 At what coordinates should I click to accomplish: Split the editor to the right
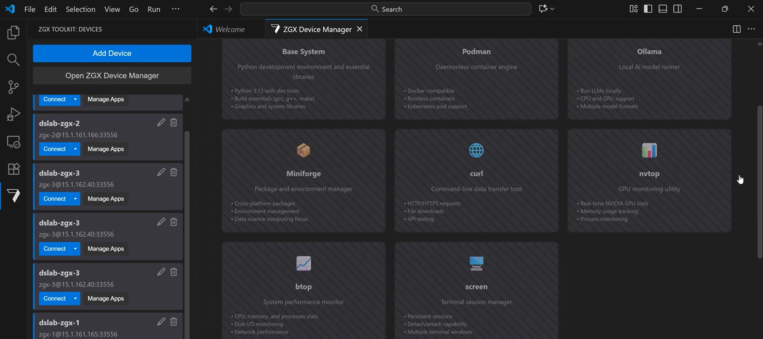(x=736, y=29)
